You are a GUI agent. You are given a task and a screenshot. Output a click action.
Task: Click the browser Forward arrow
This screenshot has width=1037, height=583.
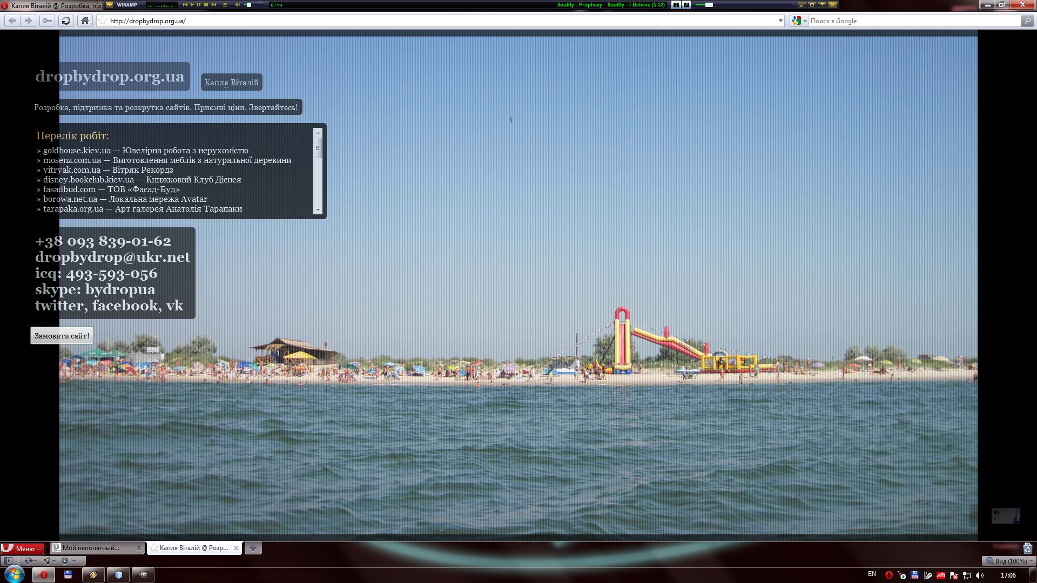point(29,21)
